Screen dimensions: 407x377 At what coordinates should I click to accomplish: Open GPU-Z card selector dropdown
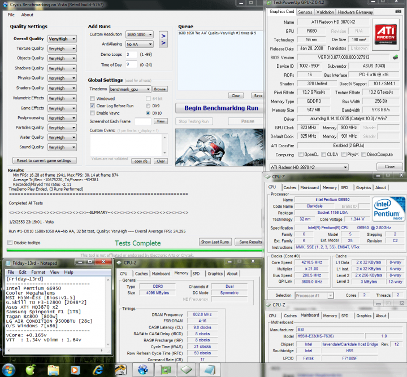[x=309, y=168]
